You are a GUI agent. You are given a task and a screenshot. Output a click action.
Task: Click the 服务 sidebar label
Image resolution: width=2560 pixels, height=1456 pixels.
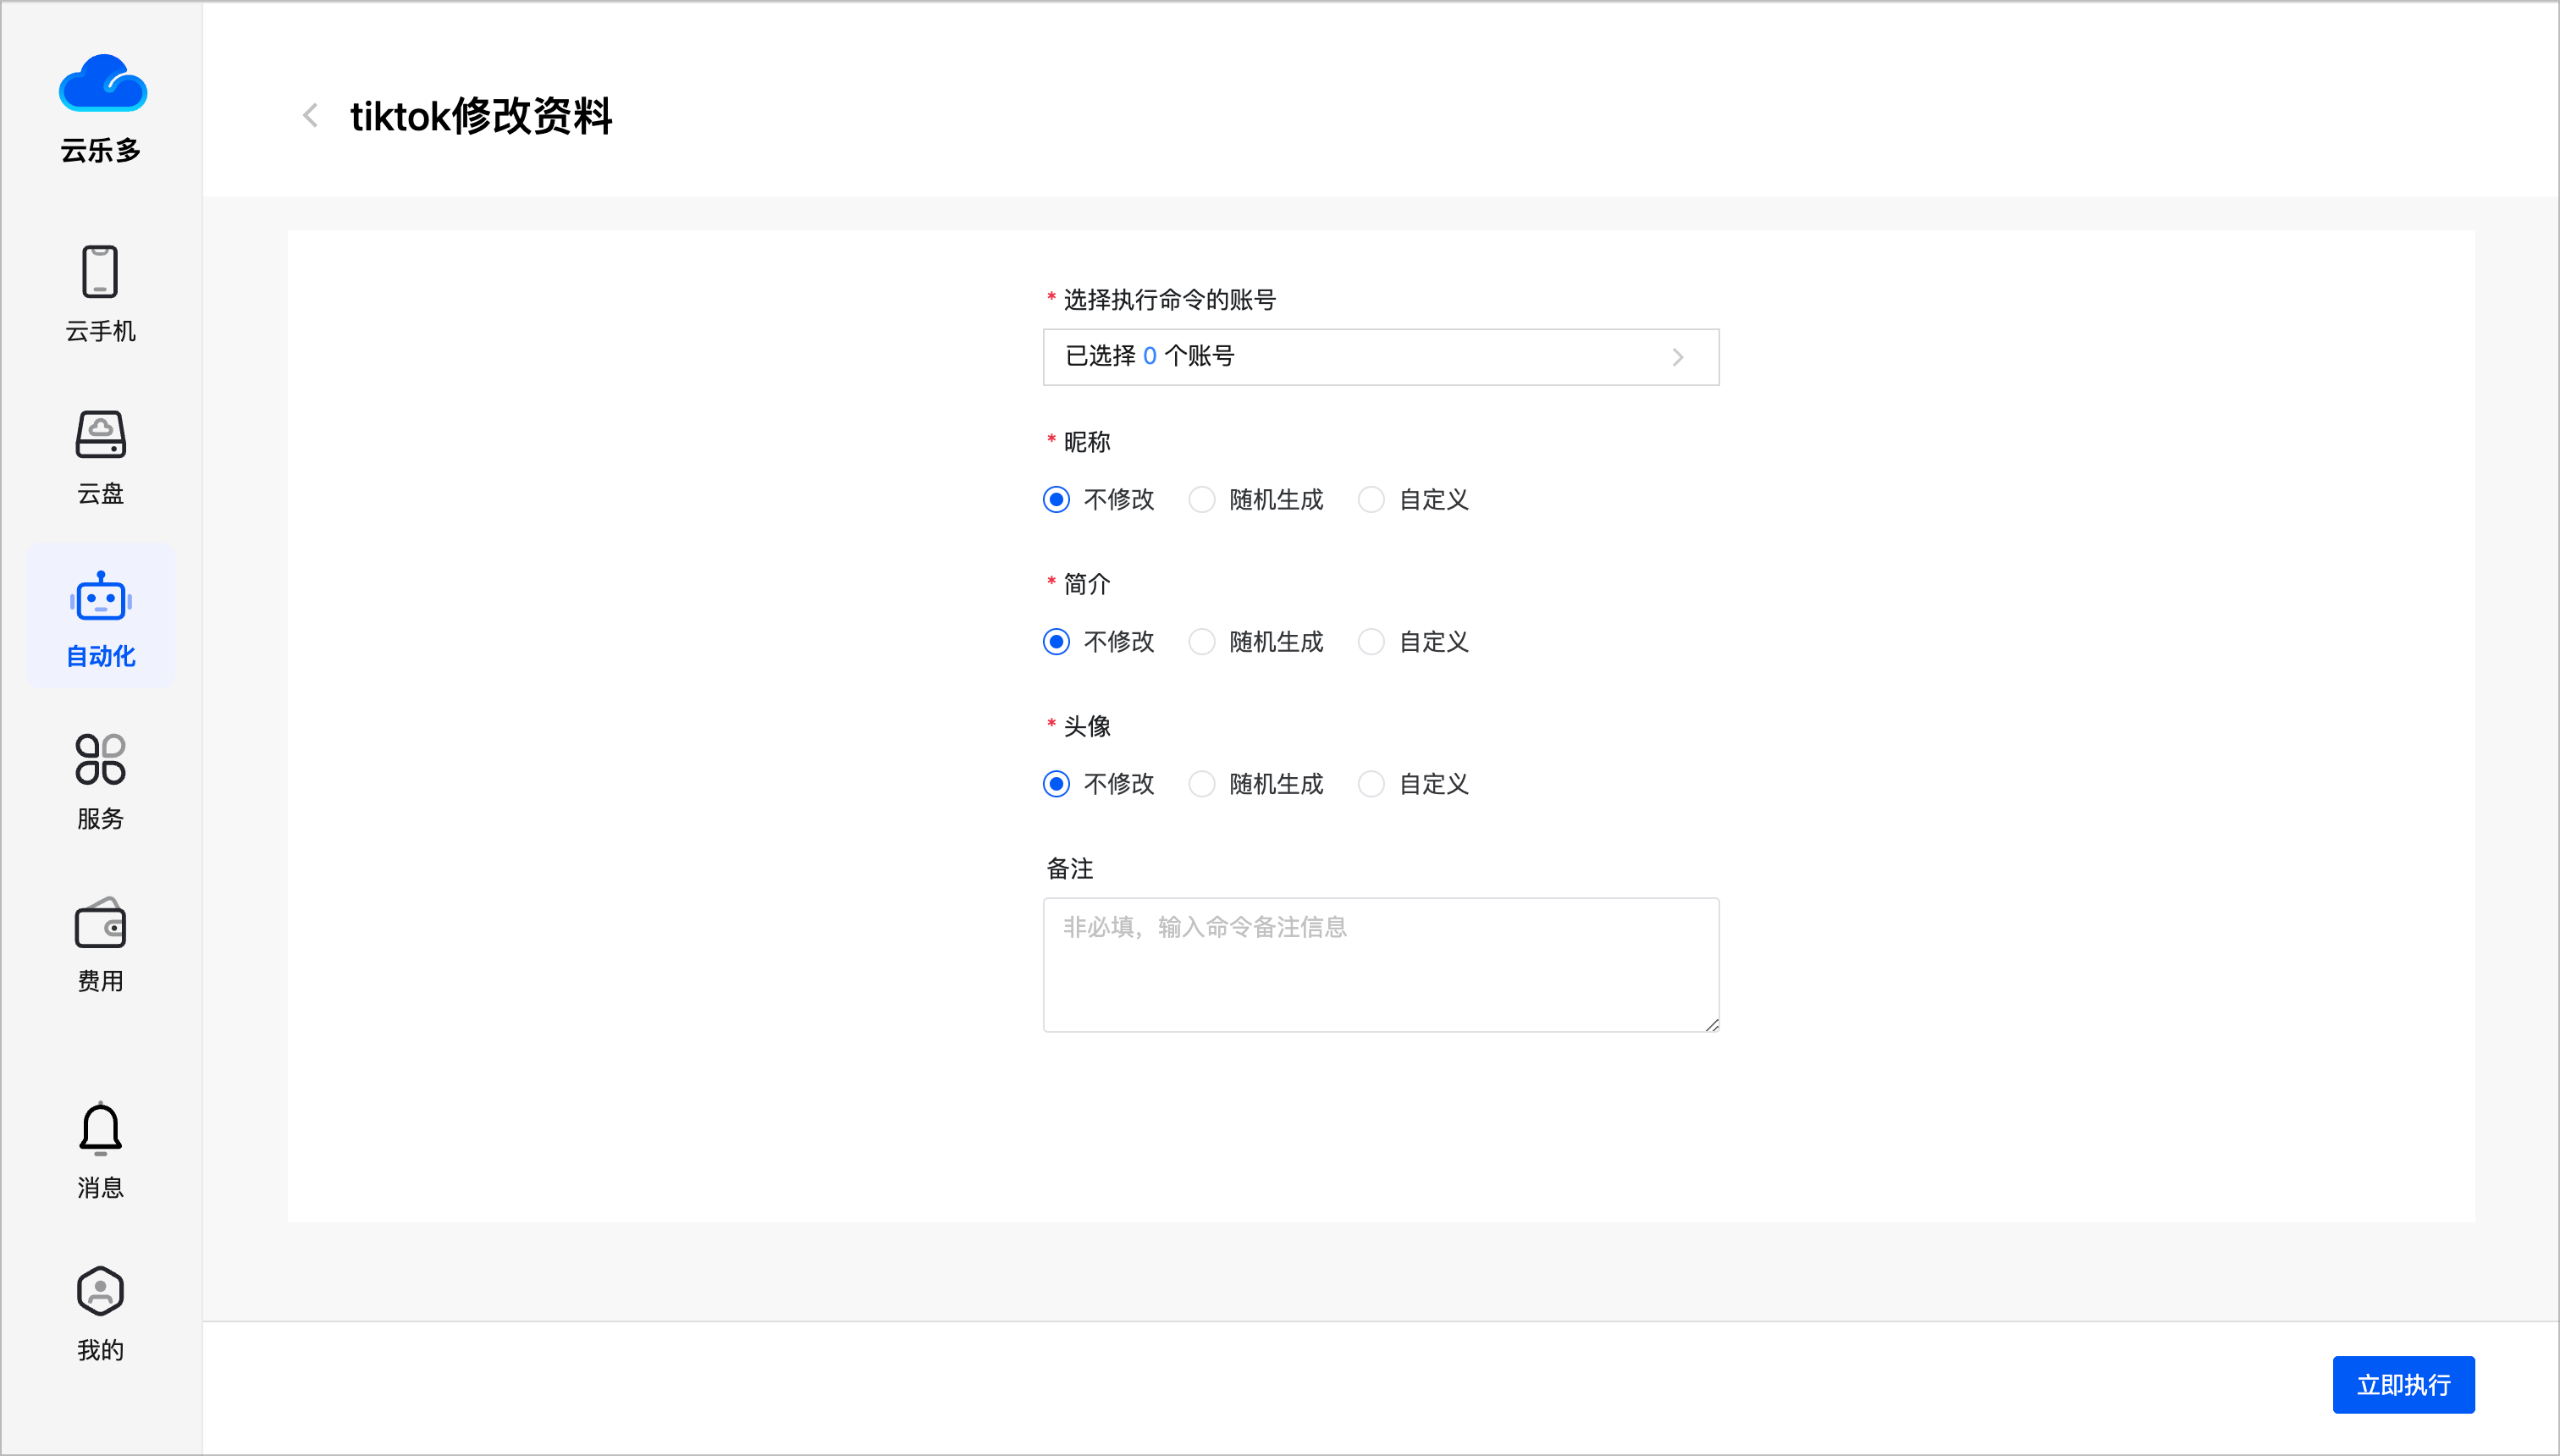click(x=100, y=818)
